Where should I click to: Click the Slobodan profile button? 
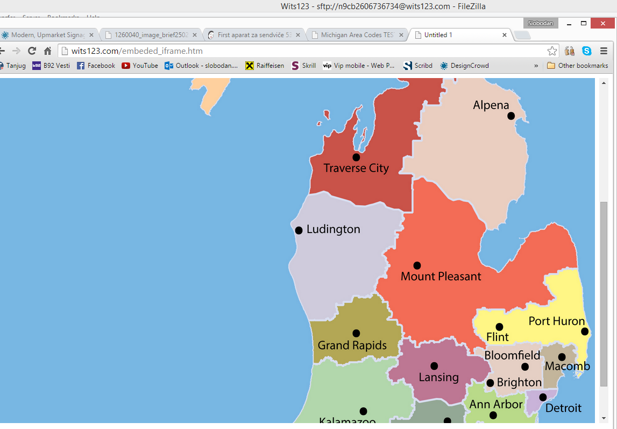[540, 23]
